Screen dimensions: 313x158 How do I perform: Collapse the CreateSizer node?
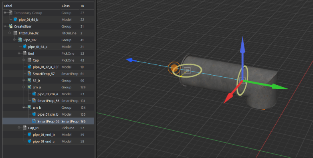click(5, 26)
